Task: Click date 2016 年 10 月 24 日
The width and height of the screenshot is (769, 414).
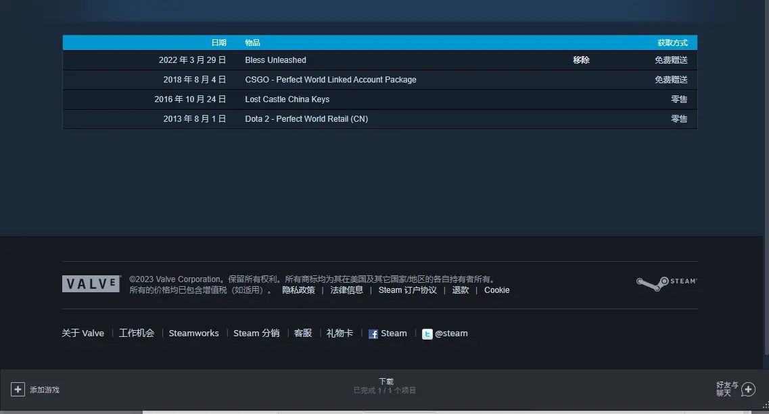Action: coord(190,99)
